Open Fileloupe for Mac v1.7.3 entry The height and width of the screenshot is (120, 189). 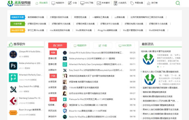coord(91,99)
